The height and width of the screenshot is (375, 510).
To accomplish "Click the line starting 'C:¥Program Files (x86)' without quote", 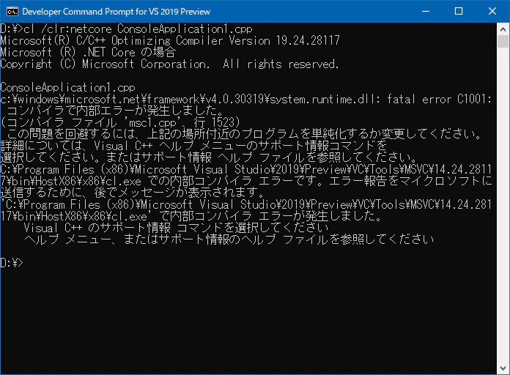I will click(x=246, y=169).
